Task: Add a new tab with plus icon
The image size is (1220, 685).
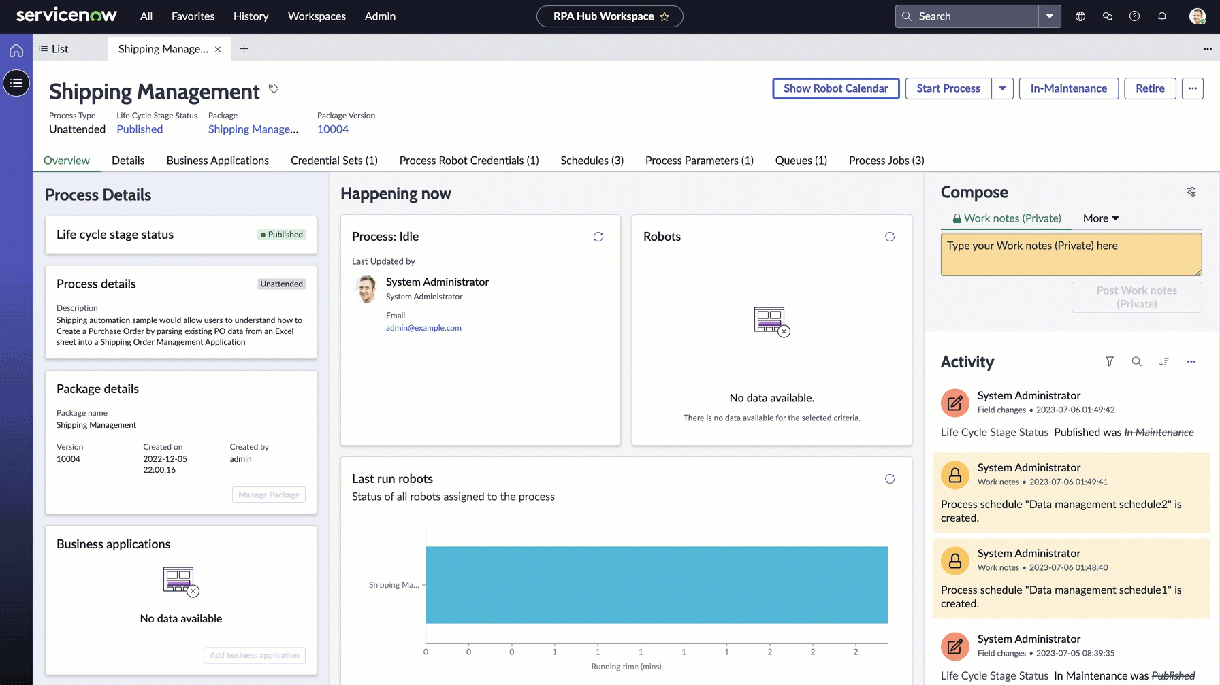Action: 244,49
